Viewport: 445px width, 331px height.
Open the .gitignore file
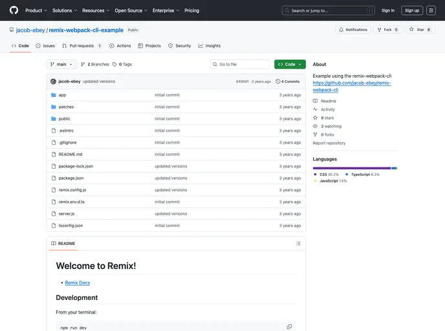(x=67, y=142)
